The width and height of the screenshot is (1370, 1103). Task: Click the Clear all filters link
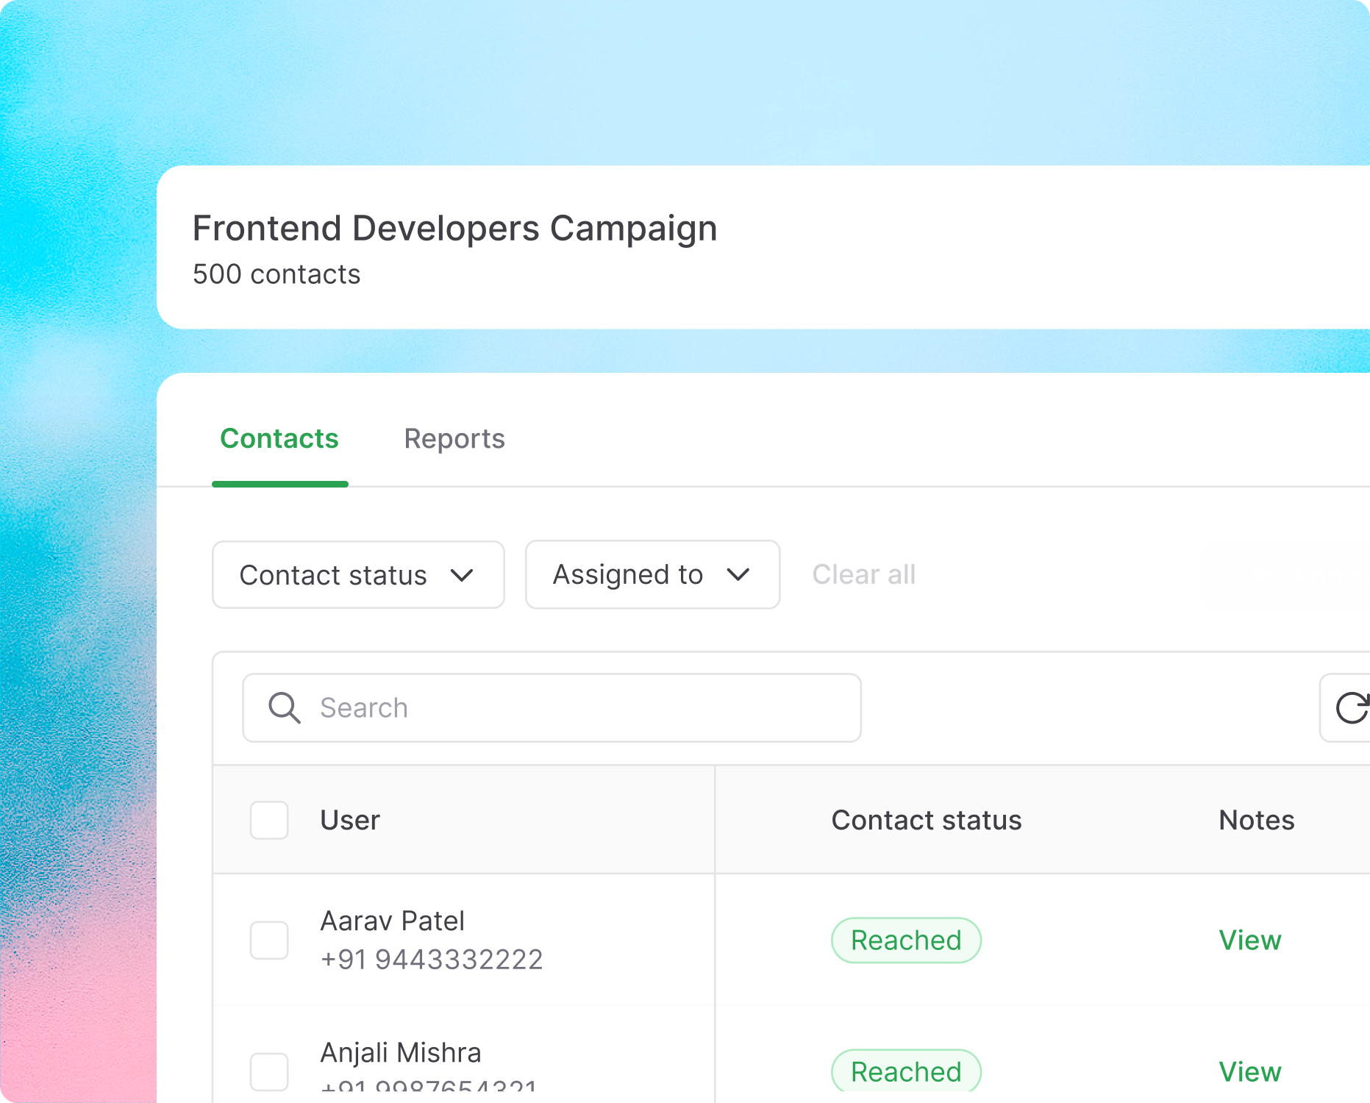(863, 575)
